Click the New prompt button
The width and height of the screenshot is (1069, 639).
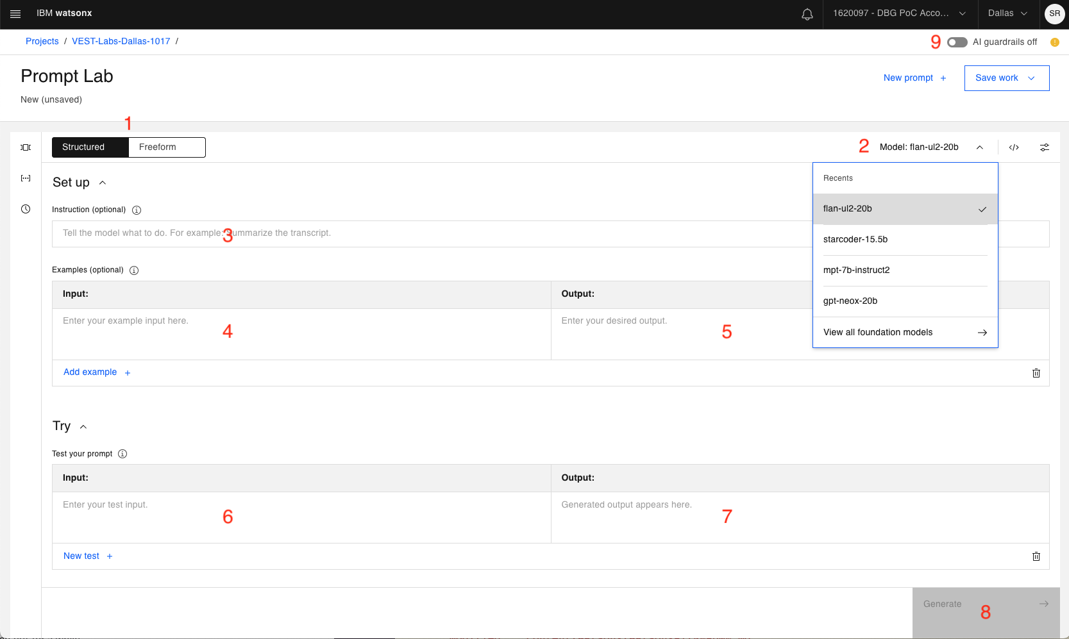(915, 78)
